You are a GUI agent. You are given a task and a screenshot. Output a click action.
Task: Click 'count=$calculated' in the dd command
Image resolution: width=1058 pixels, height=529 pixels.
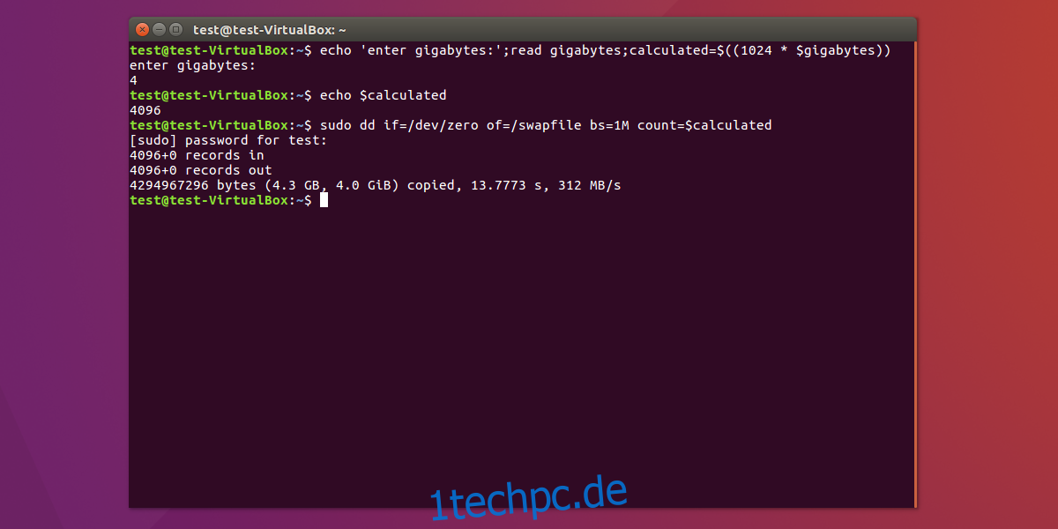pyautogui.click(x=704, y=125)
